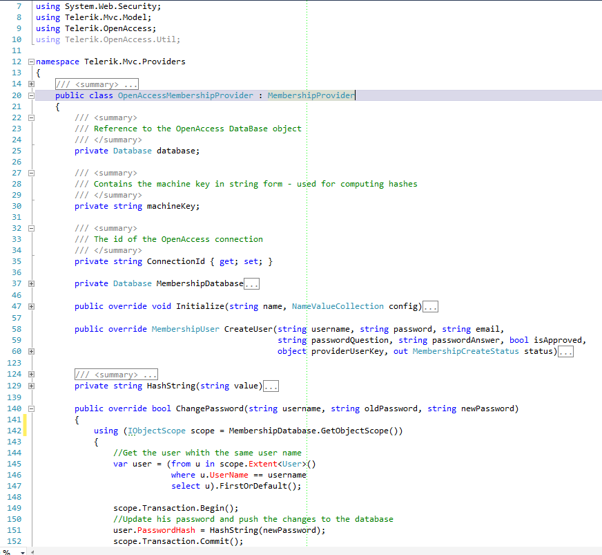
Task: Click comment 'Reference to the OpenAccess DataBase object'
Action: (x=197, y=129)
